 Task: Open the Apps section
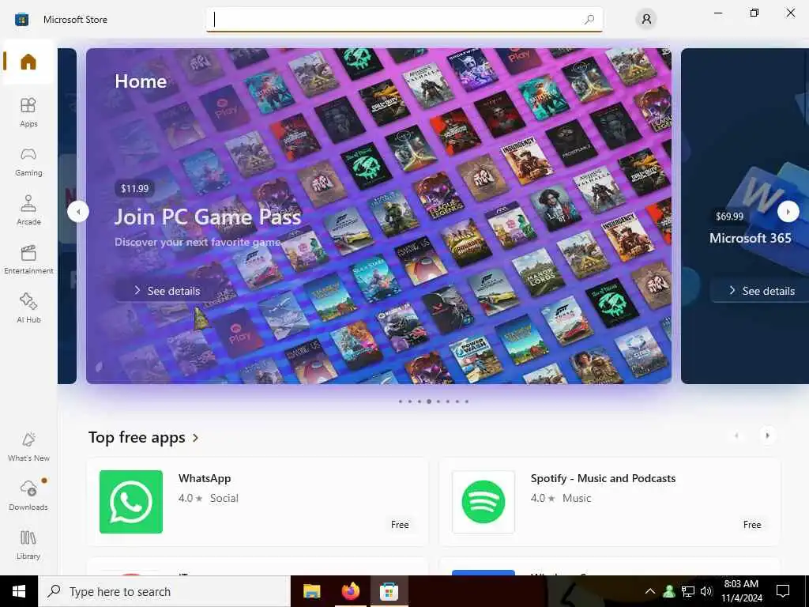coord(28,112)
